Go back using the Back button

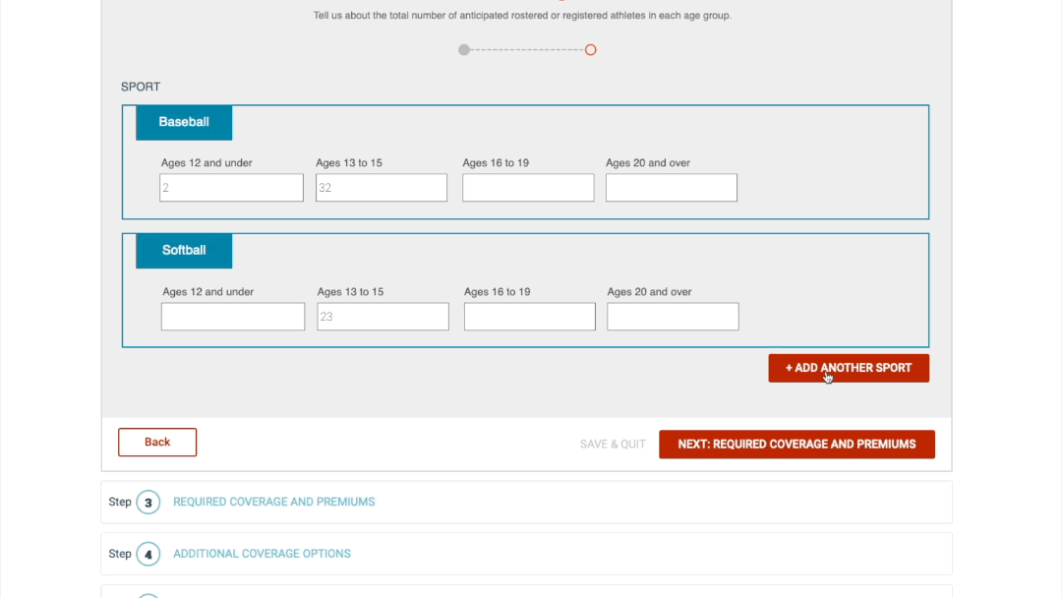tap(157, 443)
